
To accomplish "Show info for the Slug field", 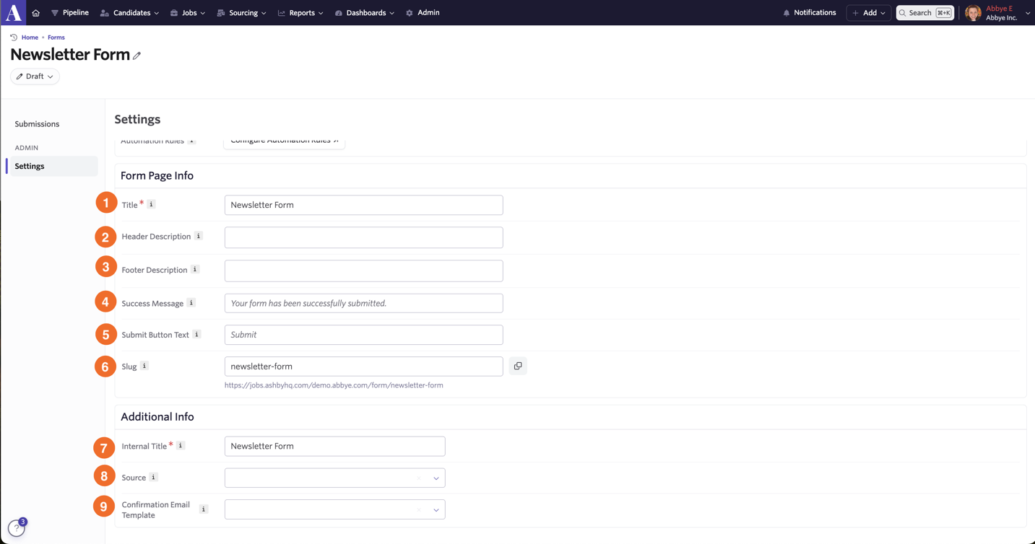I will point(144,366).
